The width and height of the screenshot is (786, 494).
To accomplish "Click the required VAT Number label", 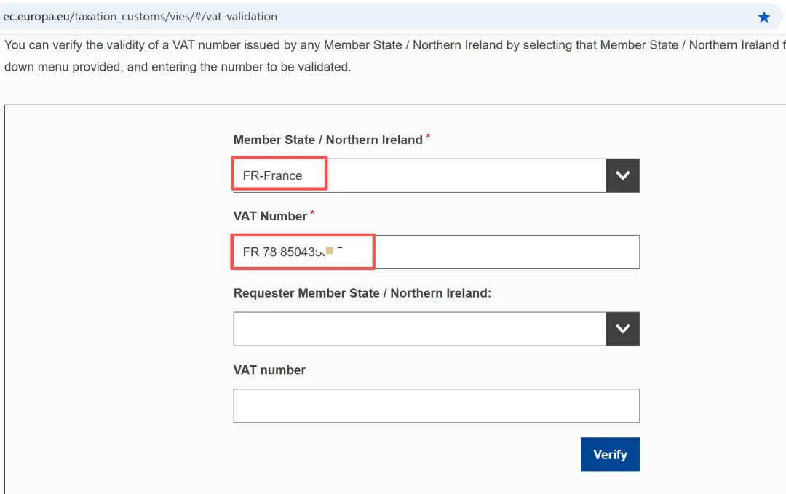I will point(270,216).
